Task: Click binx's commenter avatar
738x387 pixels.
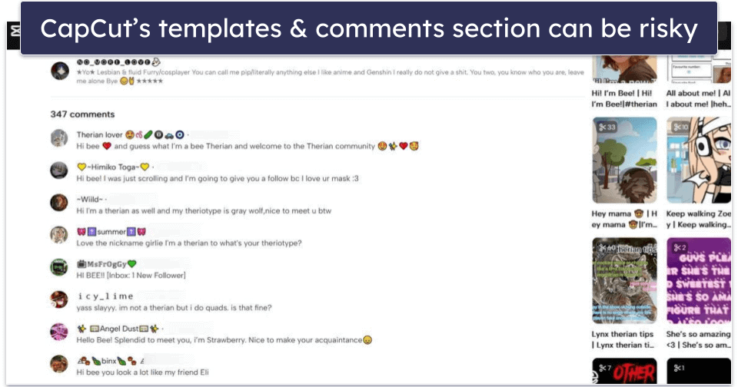Action: coord(59,363)
